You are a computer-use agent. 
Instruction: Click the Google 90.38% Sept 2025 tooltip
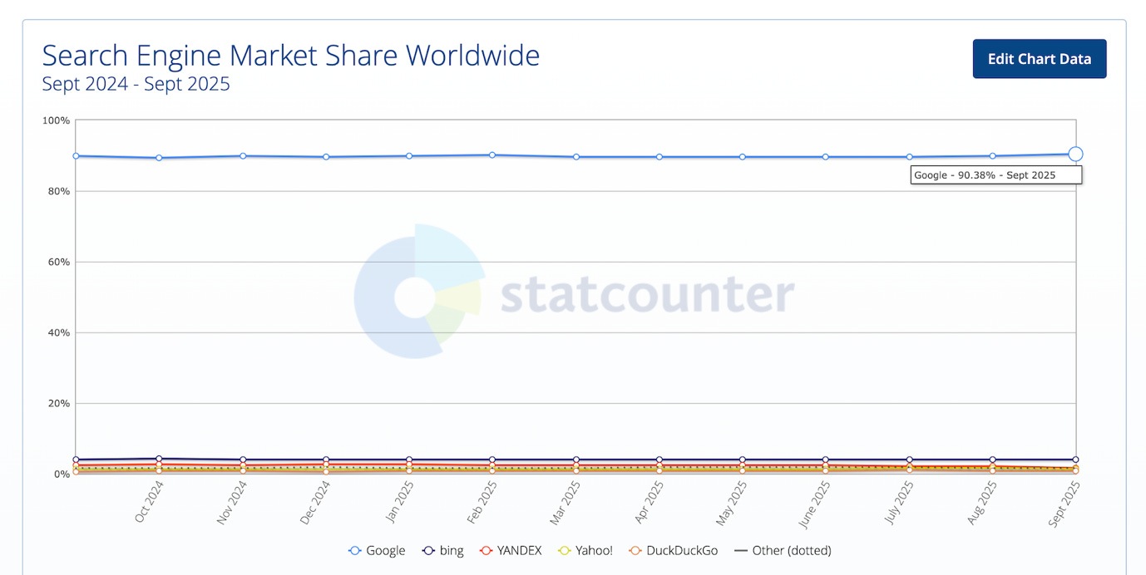995,174
